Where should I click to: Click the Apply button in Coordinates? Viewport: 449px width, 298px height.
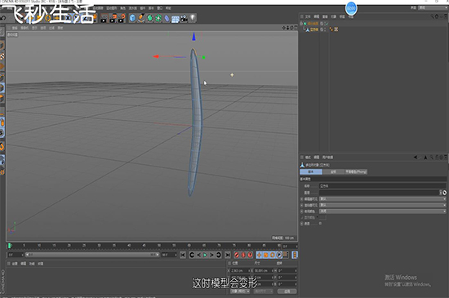click(287, 291)
